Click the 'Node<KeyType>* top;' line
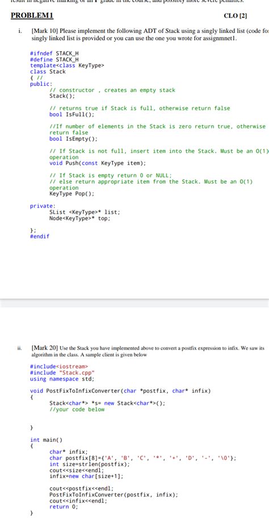The height and width of the screenshot is (518, 269). (x=80, y=218)
